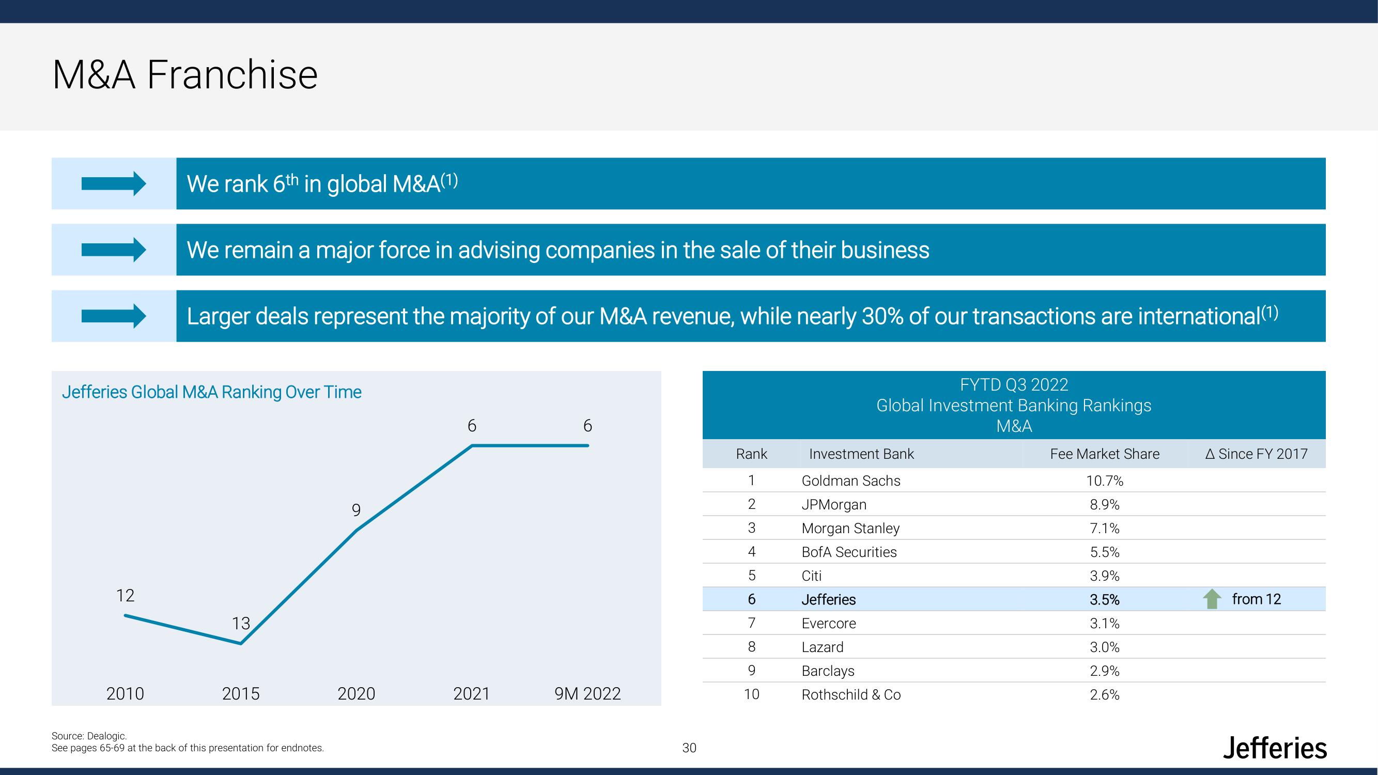
Task: Click the 'from 12' text in Jefferies row
Action: pyautogui.click(x=1257, y=599)
